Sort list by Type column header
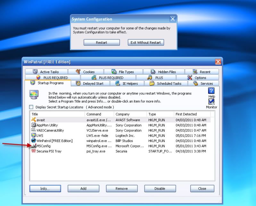This screenshot has height=206, width=256. (x=160, y=114)
